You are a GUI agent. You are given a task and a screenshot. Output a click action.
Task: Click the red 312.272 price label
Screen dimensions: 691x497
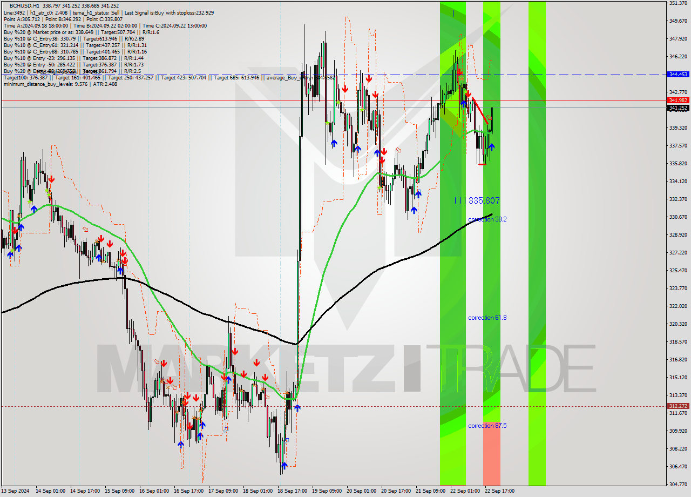678,406
